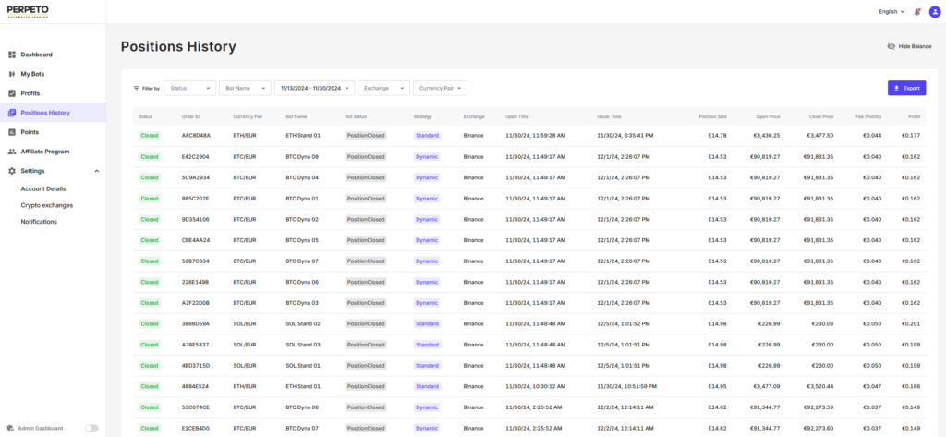Open the user profile avatar
The height and width of the screenshot is (437, 946).
[935, 11]
